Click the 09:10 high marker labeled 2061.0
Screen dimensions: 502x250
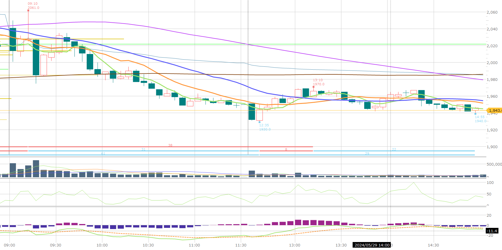pyautogui.click(x=28, y=10)
